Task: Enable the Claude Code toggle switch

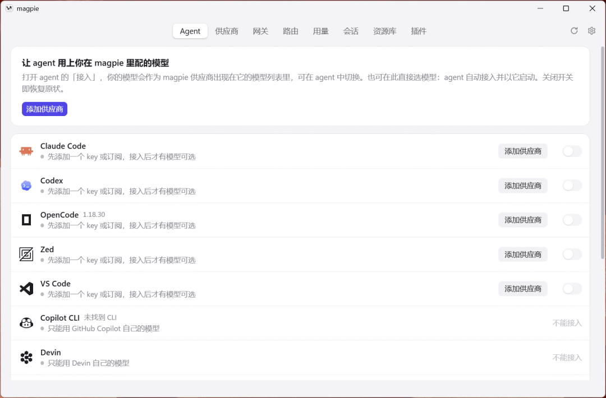Action: click(x=572, y=151)
